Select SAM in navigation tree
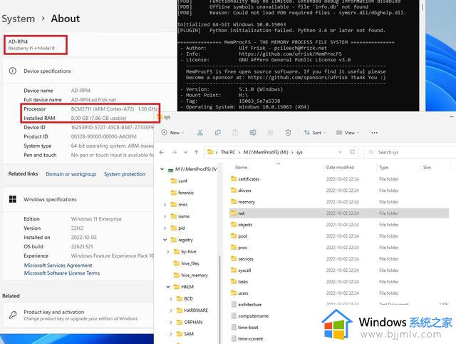The width and height of the screenshot is (456, 344). tap(185, 334)
